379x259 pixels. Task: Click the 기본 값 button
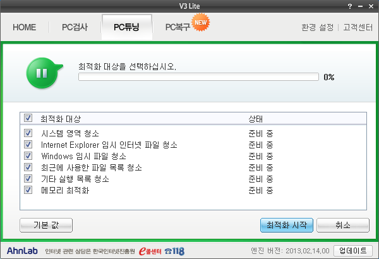[46, 225]
